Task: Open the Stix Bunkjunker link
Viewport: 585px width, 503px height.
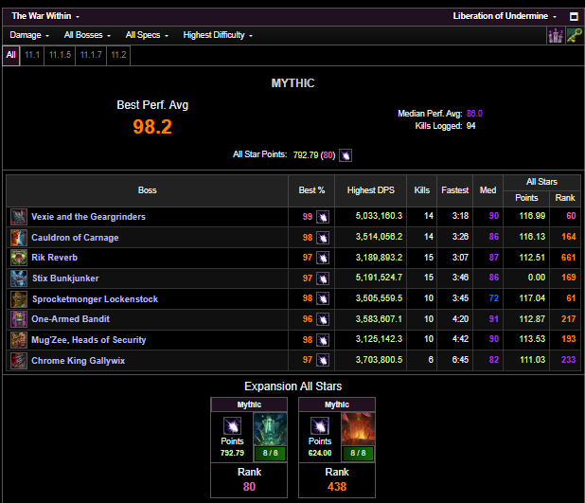Action: tap(65, 278)
